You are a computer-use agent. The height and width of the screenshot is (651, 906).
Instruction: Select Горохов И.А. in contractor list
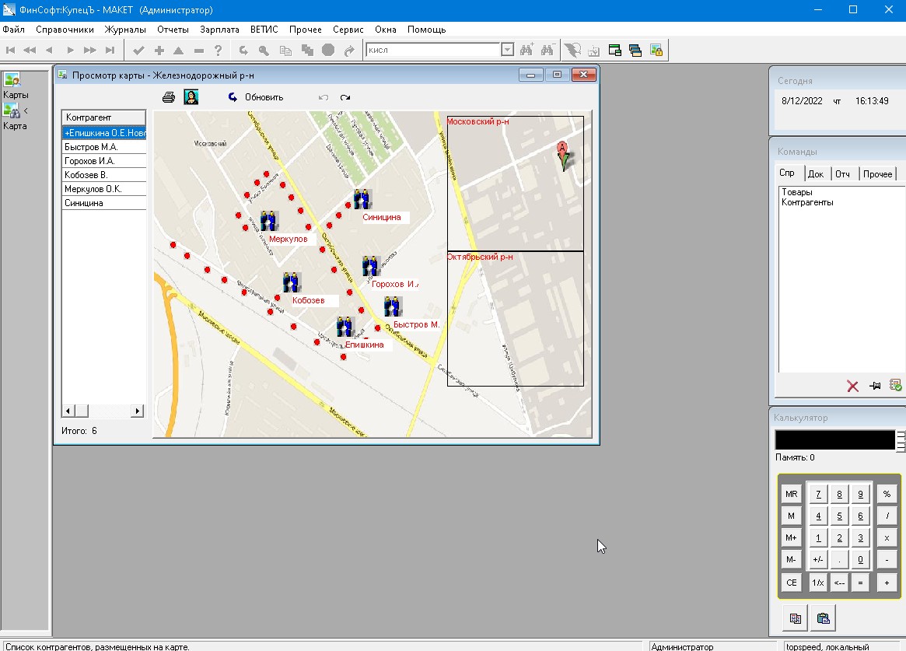pos(89,161)
